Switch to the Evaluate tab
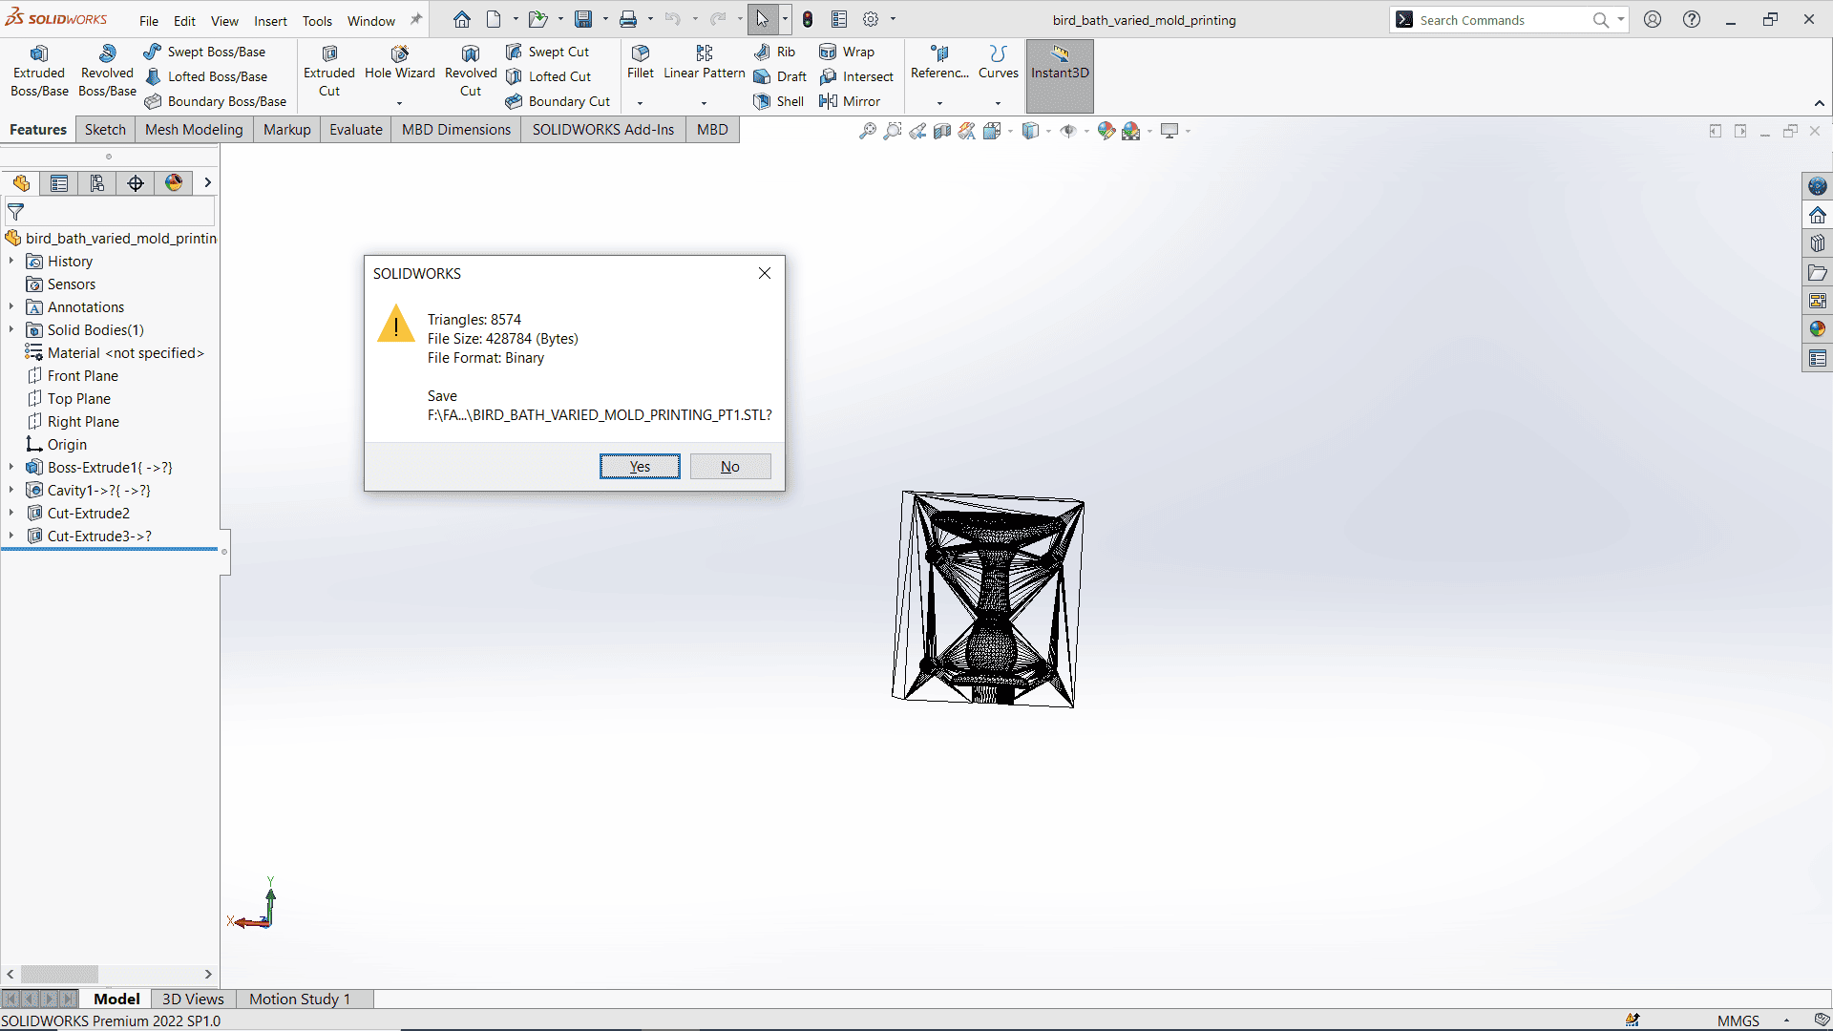Image resolution: width=1833 pixels, height=1031 pixels. [356, 130]
